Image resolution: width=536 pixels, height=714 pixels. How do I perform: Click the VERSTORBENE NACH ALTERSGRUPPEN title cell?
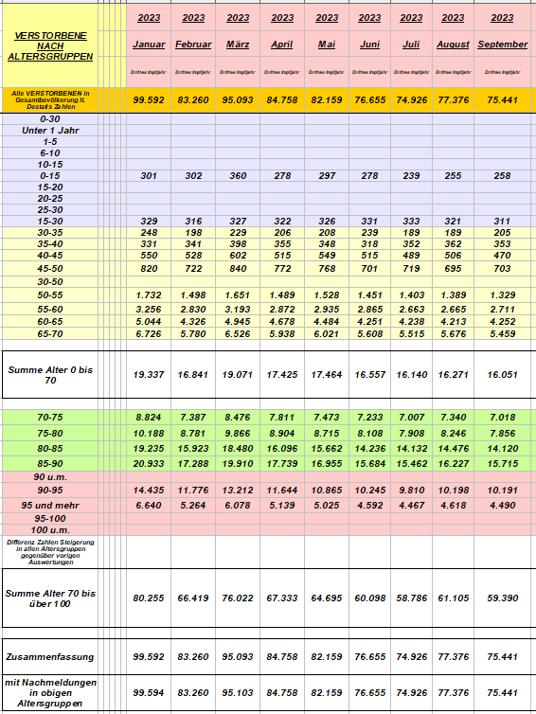(50, 46)
